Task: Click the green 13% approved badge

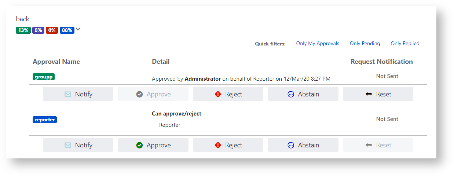Action: (x=23, y=30)
